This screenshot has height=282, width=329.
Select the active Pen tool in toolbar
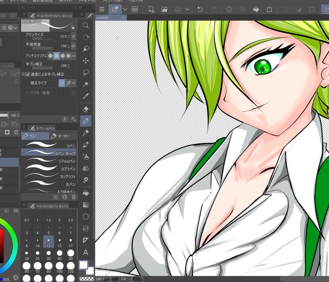pos(86,121)
